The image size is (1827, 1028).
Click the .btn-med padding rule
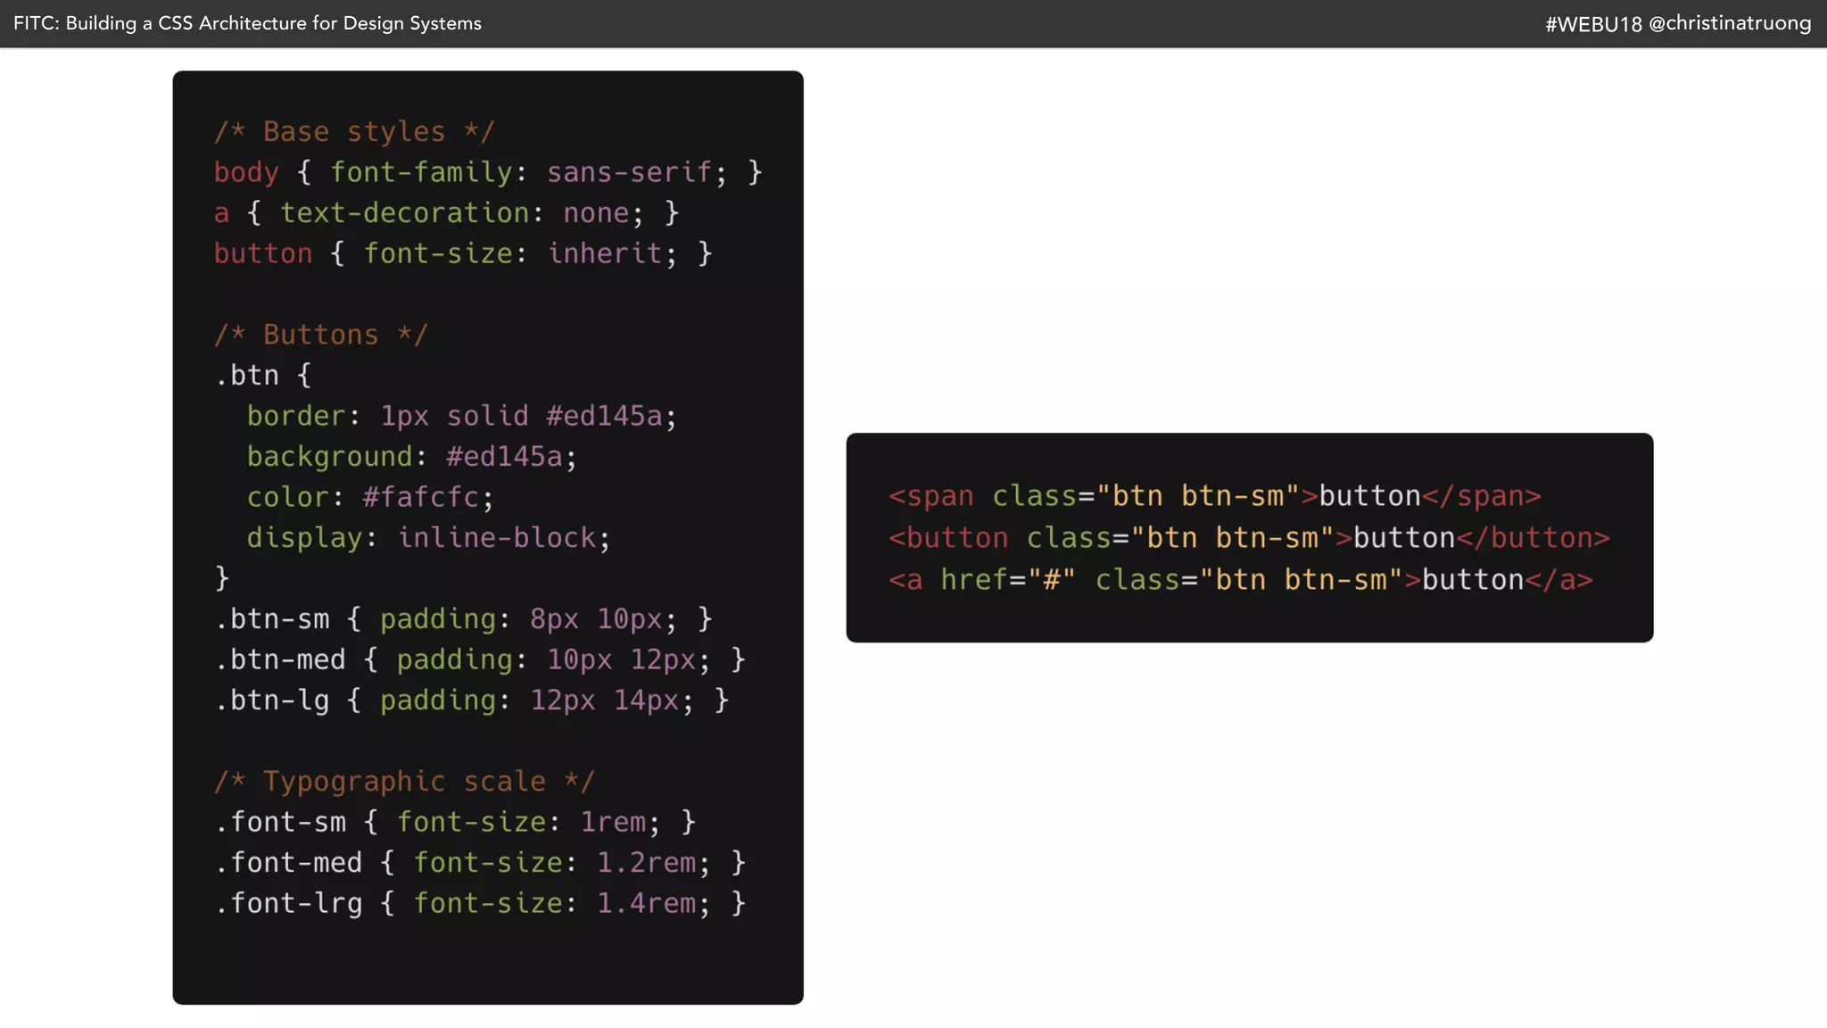click(479, 659)
